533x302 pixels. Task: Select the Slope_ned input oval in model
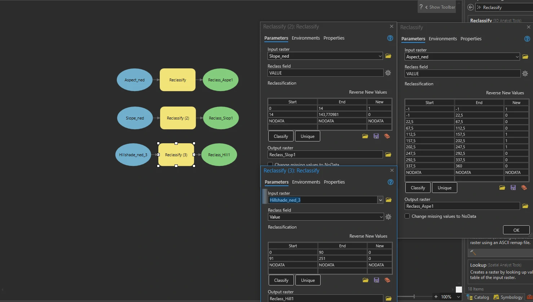coord(135,118)
